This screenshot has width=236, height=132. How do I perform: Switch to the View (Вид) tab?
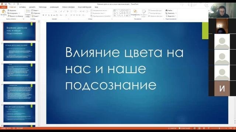click(96, 7)
